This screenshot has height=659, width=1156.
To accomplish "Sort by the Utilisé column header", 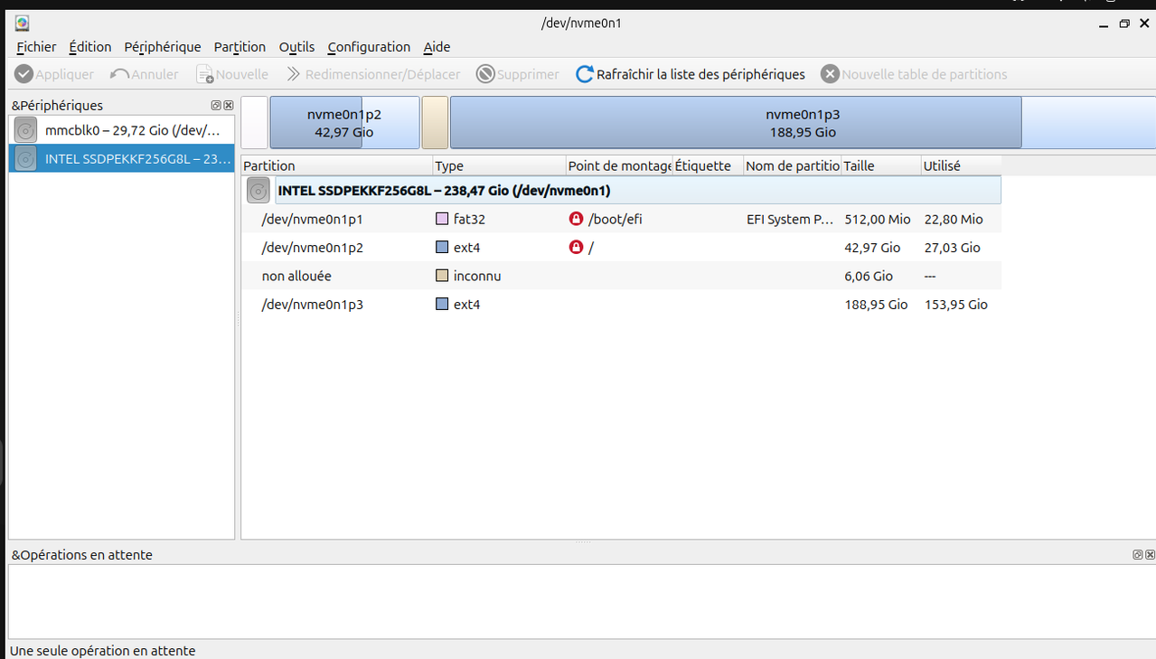I will pos(961,165).
